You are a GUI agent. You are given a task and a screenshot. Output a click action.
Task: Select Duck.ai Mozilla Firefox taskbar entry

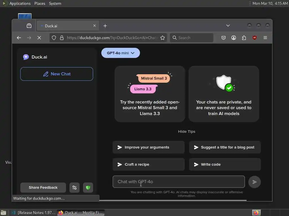[81, 213]
